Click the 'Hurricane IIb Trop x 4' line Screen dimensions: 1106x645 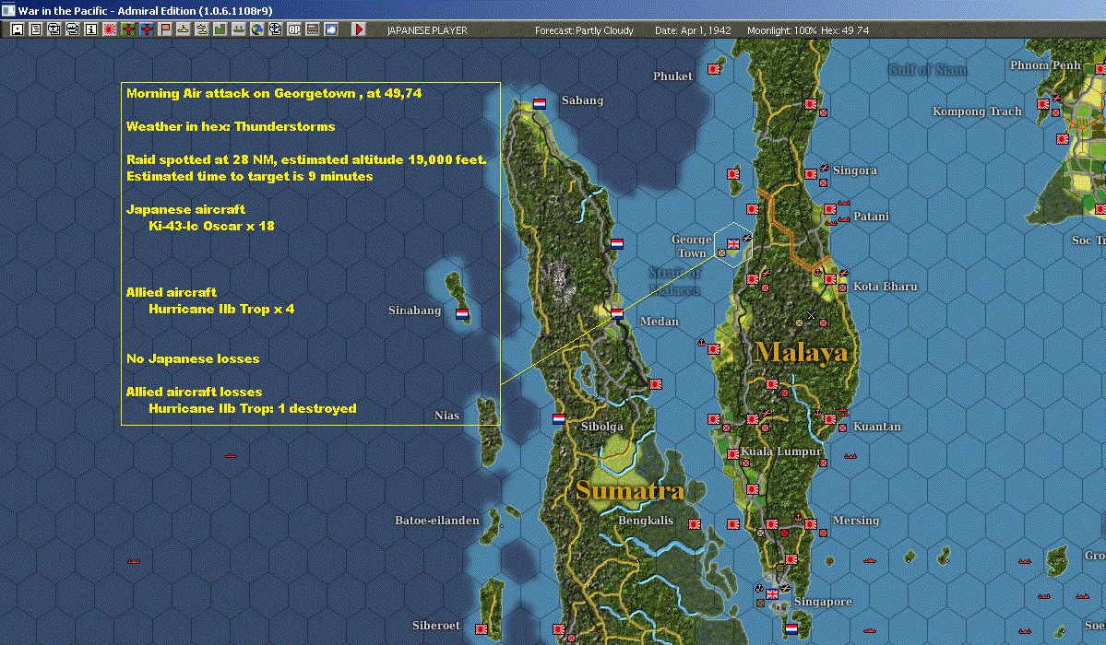(221, 309)
